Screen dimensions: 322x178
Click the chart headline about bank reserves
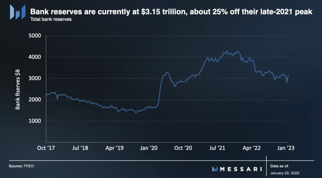[171, 12]
